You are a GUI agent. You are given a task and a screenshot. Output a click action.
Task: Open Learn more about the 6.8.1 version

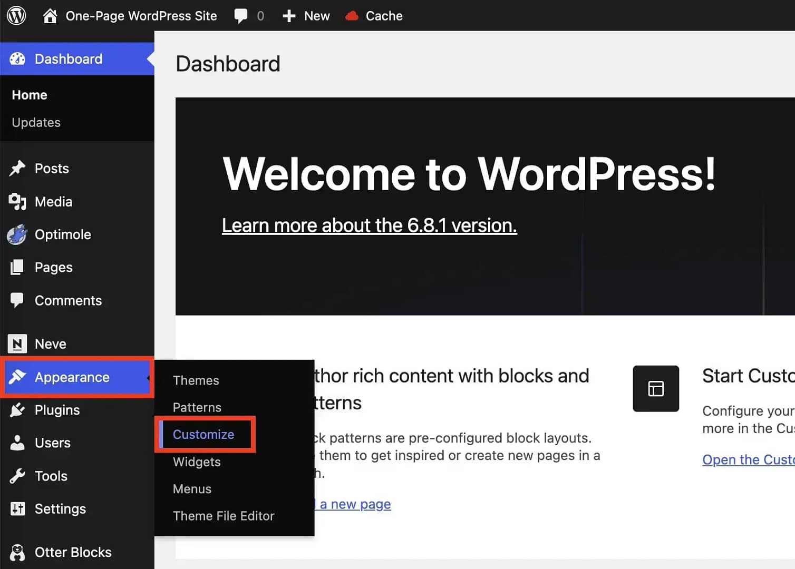[370, 225]
